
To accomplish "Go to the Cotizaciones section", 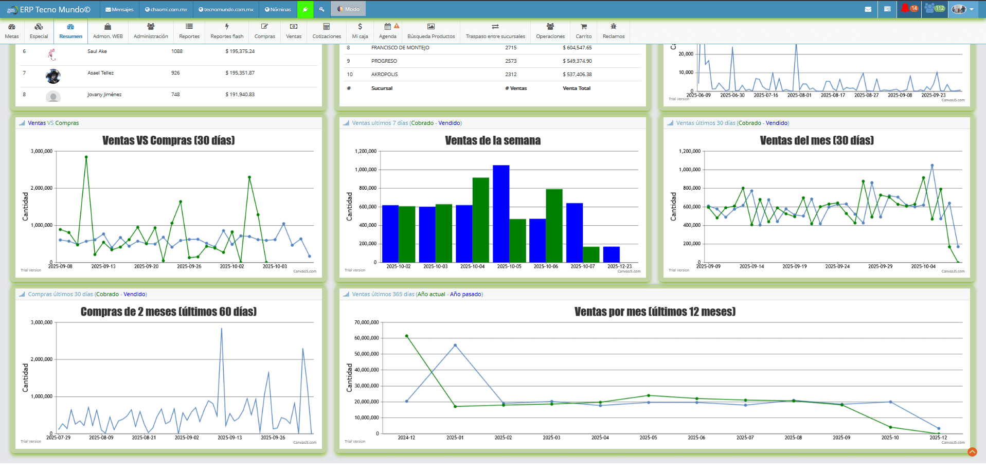I will click(x=327, y=31).
